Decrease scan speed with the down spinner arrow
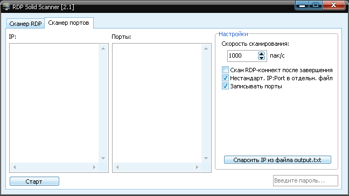Screen dimensions: 349x196 tap(261, 58)
